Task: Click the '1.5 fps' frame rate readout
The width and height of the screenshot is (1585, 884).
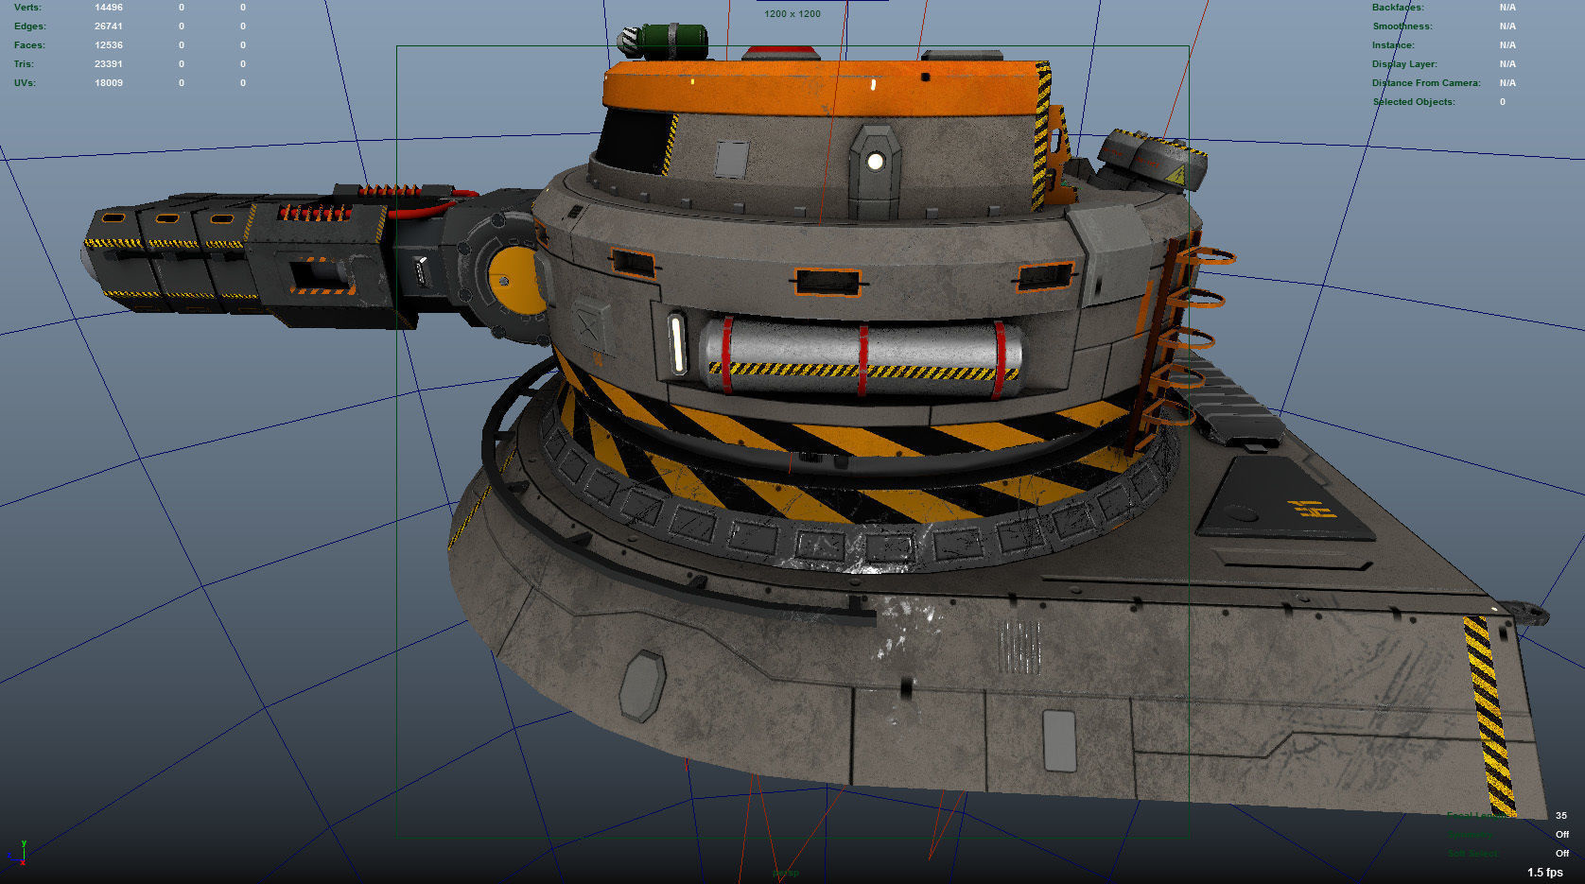Action: click(1544, 873)
